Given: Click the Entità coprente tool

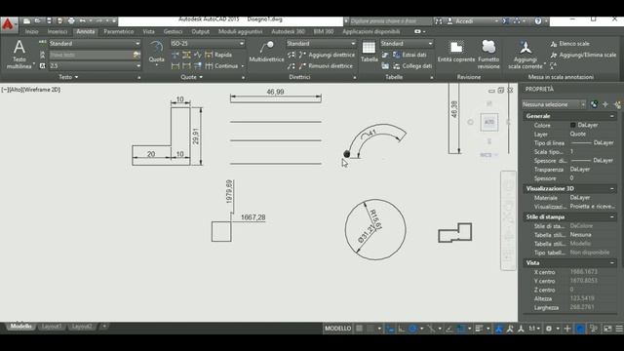Looking at the screenshot, I should (456, 52).
